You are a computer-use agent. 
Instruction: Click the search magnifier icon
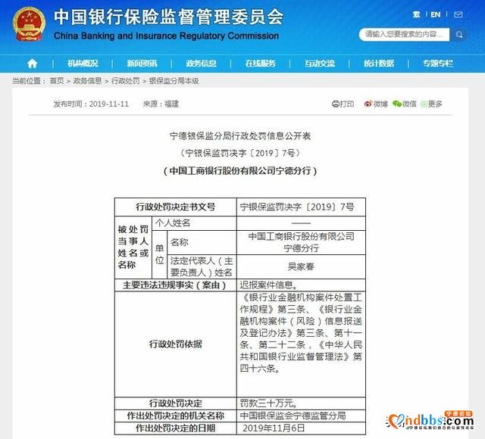[x=459, y=35]
